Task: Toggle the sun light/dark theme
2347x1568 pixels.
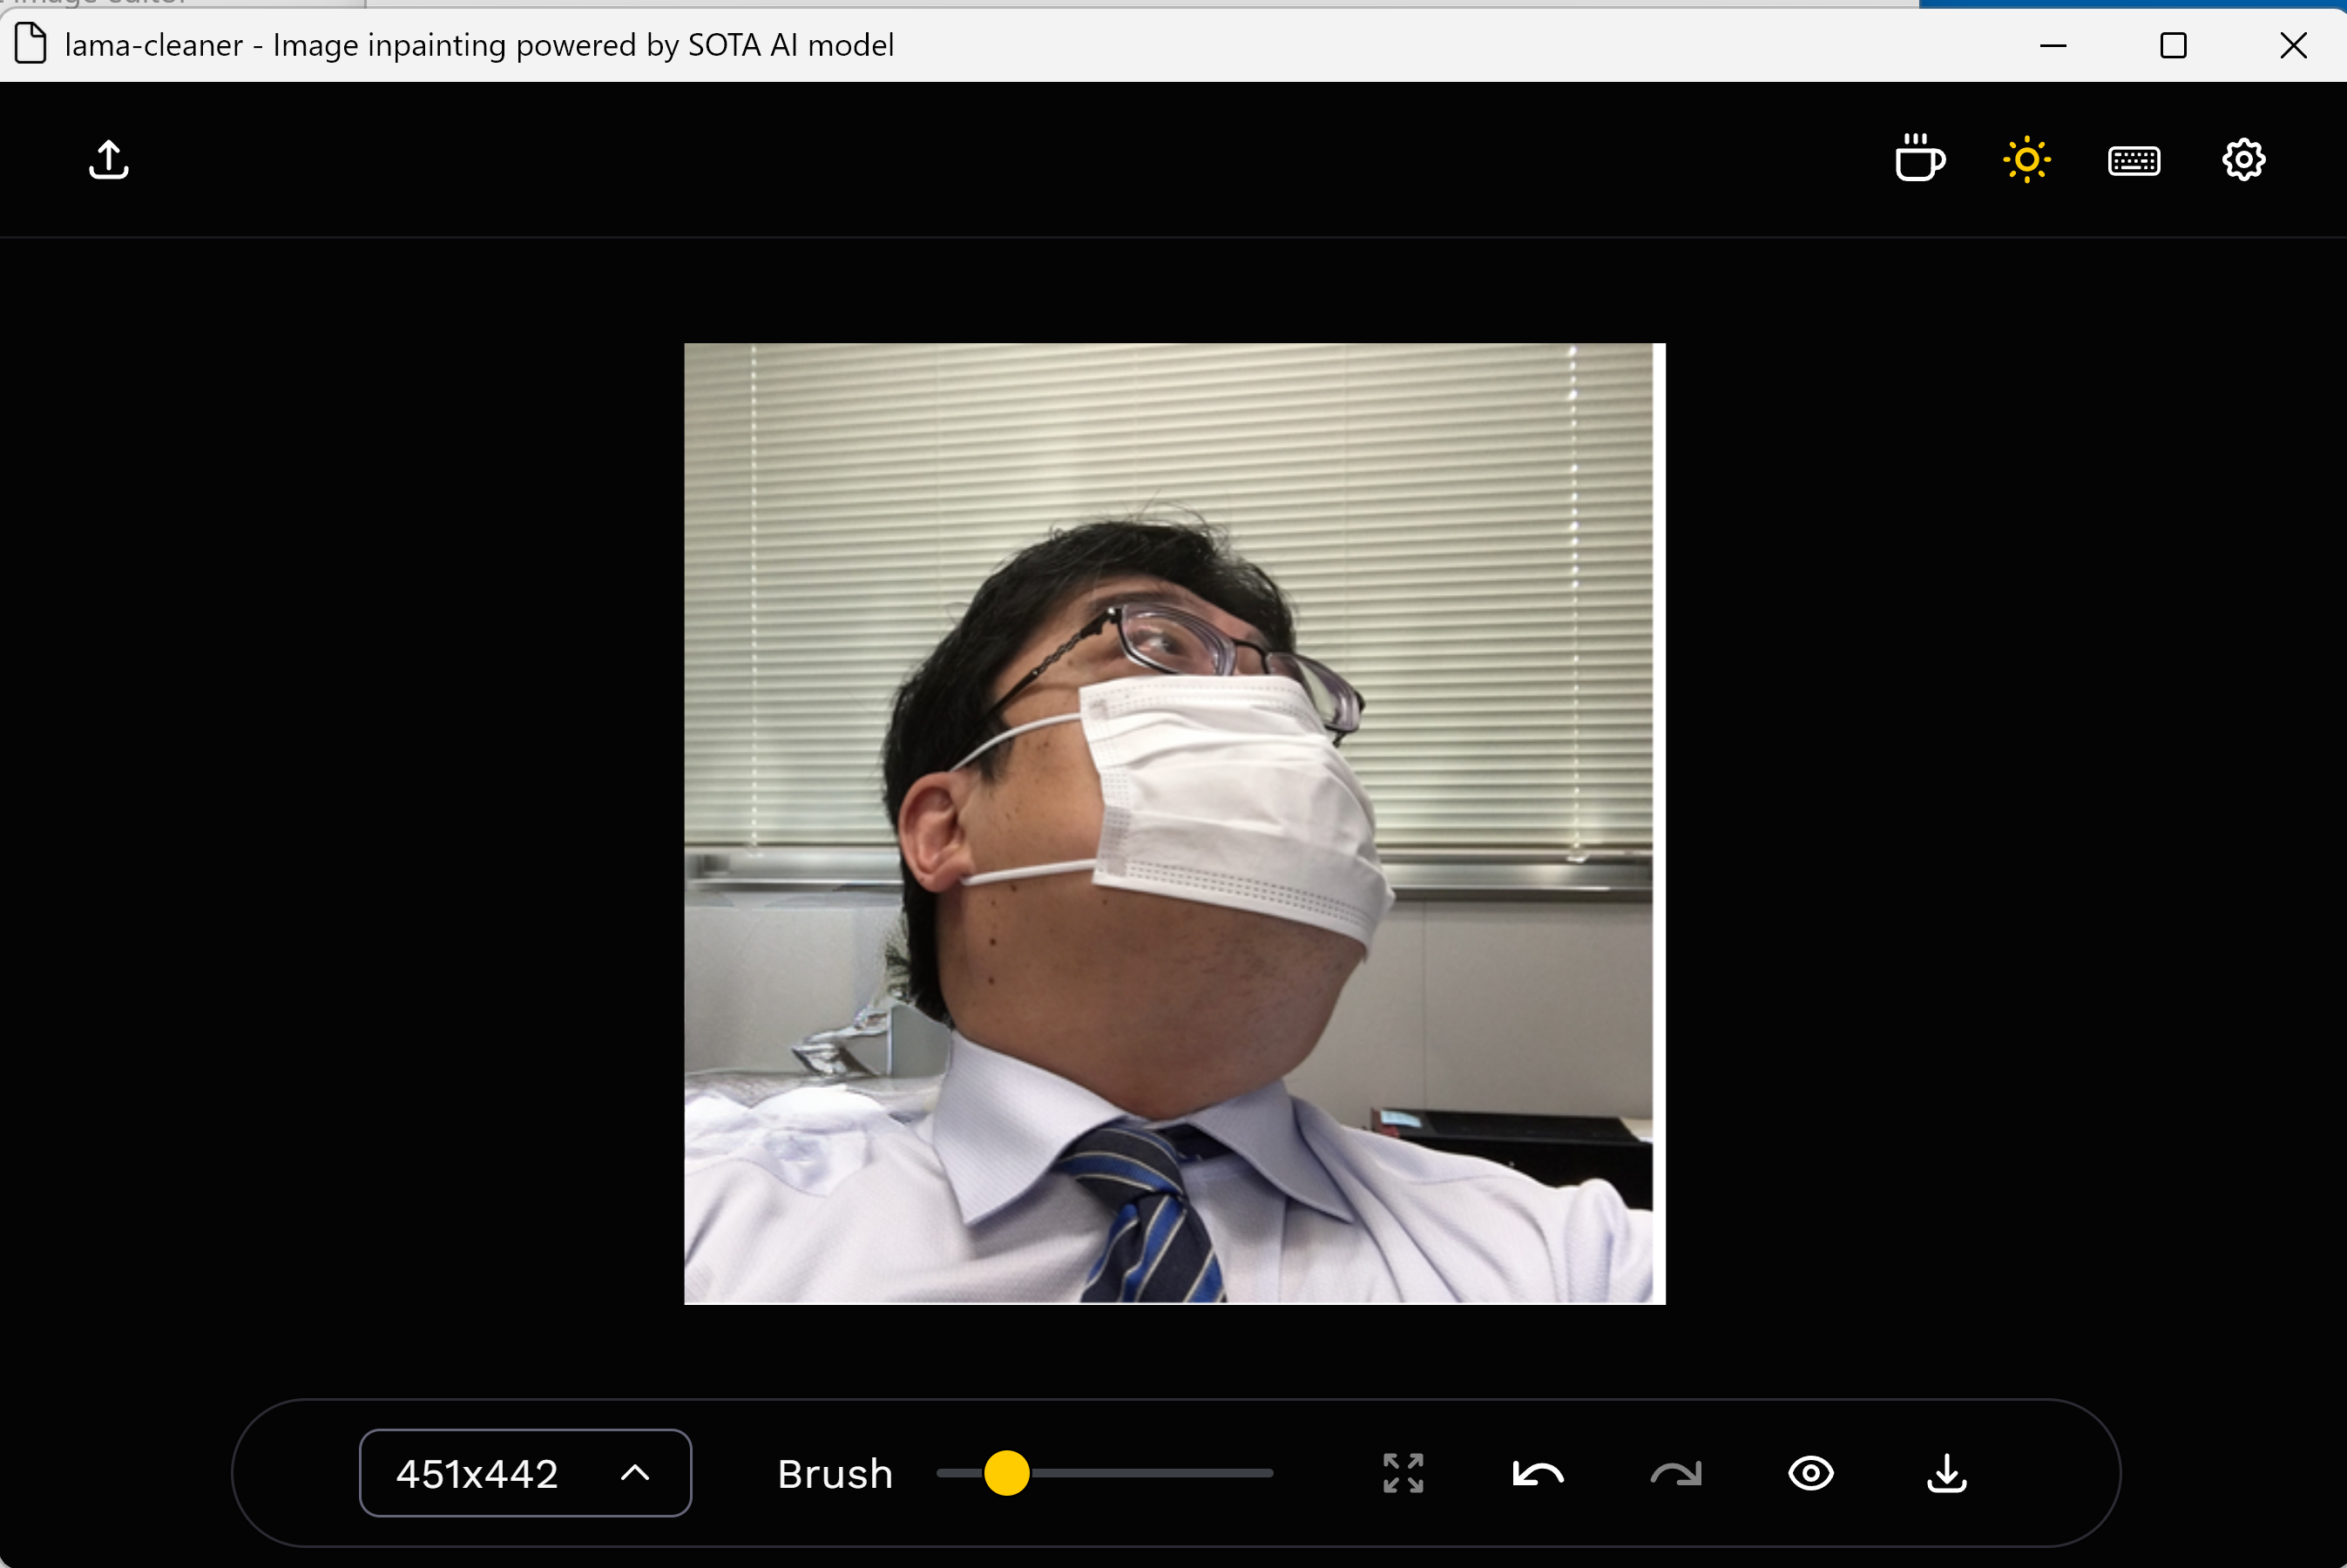Action: click(x=2026, y=160)
